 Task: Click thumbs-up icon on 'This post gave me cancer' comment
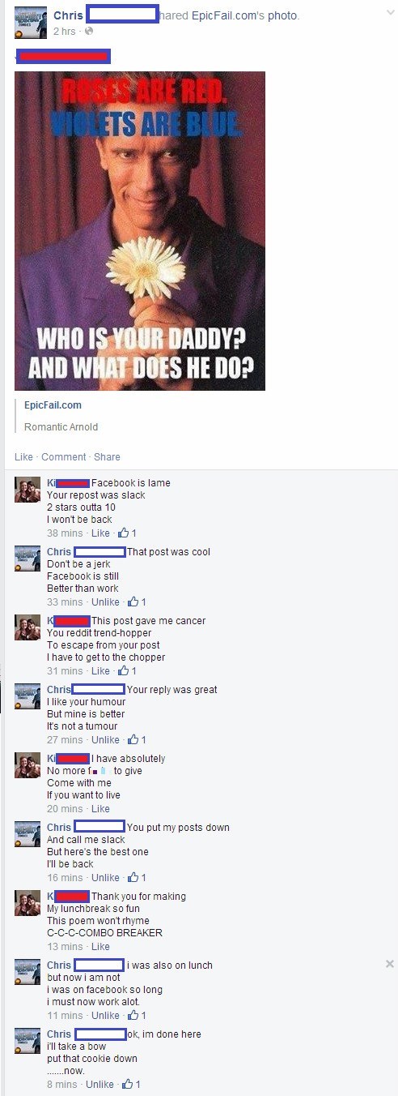(124, 671)
